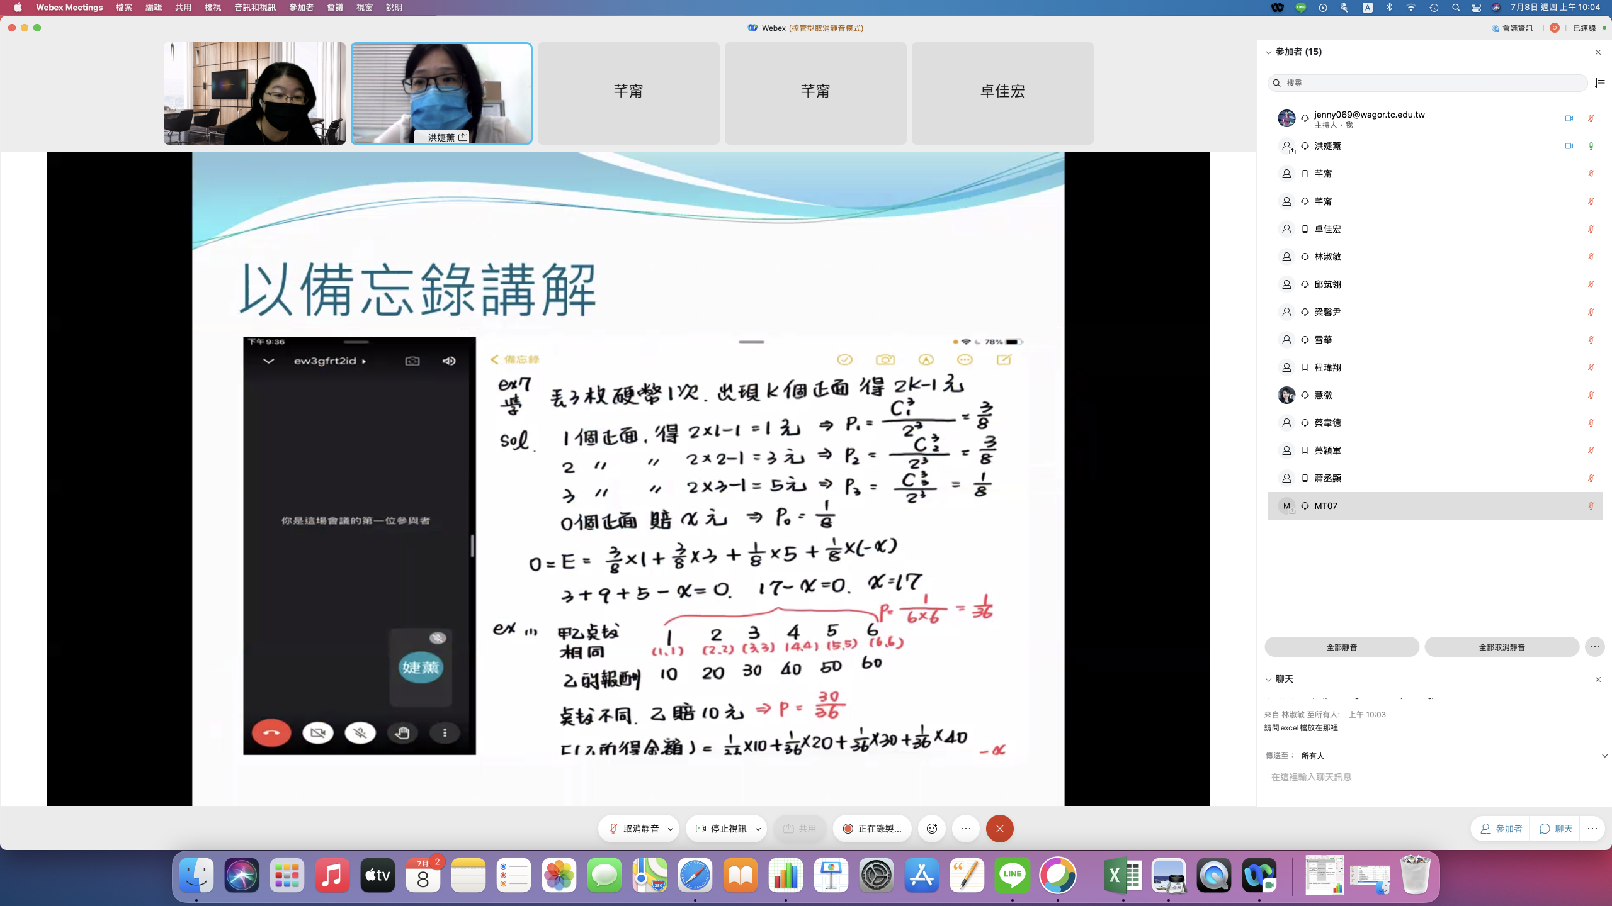
Task: Click video camera icon beside 洪婕薰
Action: (x=1569, y=146)
